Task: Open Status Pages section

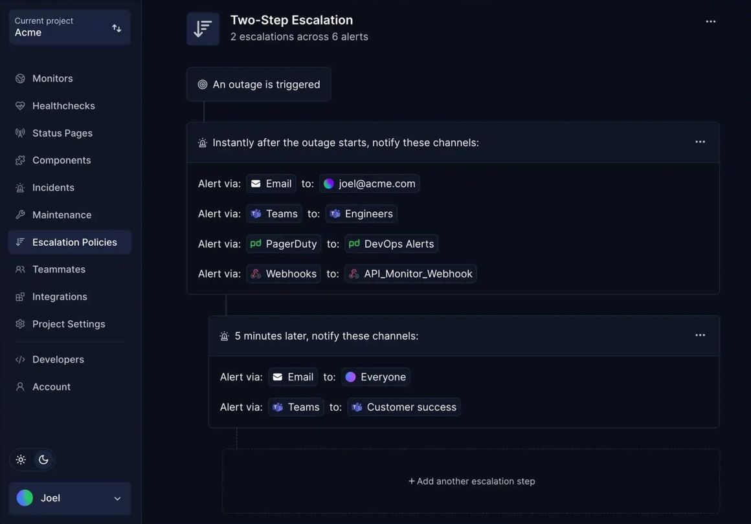Action: pyautogui.click(x=69, y=133)
